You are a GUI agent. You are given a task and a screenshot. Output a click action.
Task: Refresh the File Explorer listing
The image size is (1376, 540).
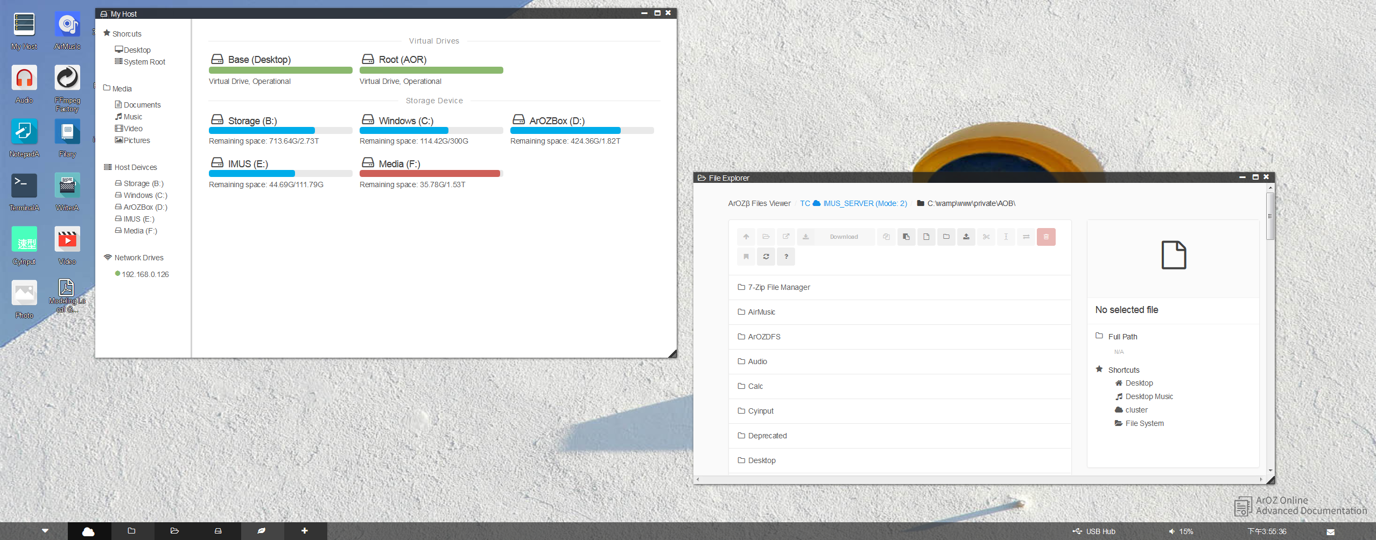click(x=766, y=257)
